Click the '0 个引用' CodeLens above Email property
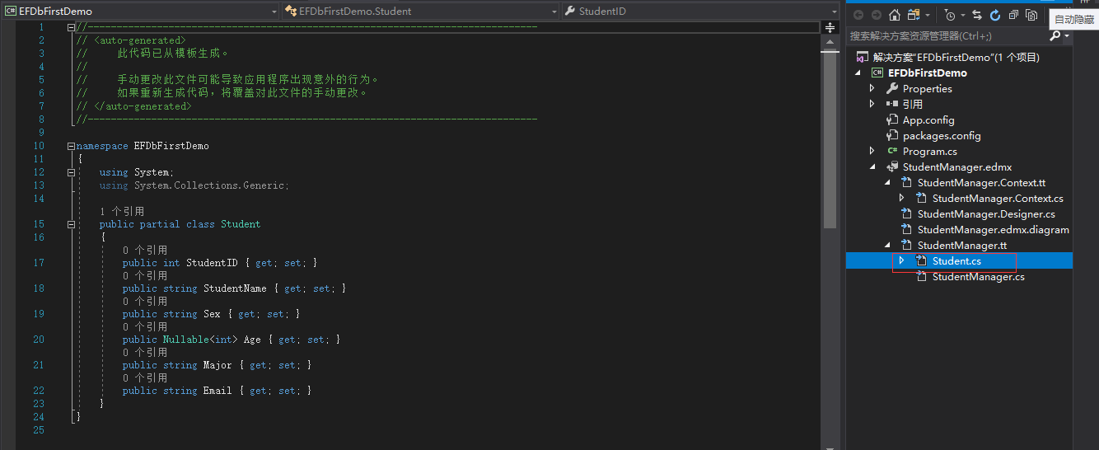This screenshot has height=450, width=1099. point(145,377)
